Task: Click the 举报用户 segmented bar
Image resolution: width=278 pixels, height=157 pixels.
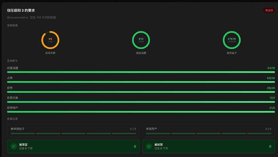Action: click(209, 134)
